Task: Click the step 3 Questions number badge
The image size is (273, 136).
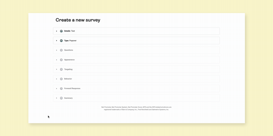Action: (x=61, y=50)
